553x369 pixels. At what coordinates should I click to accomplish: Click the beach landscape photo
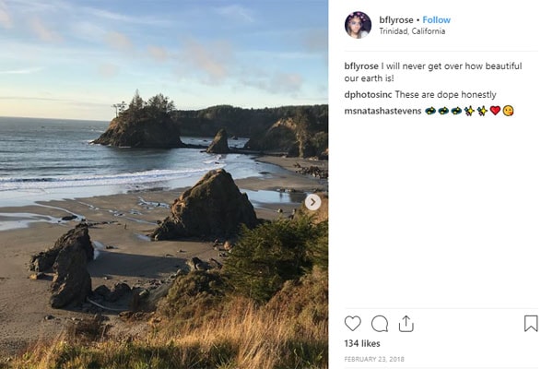164,231
